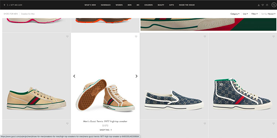Click the search magnifier icon

274,5
